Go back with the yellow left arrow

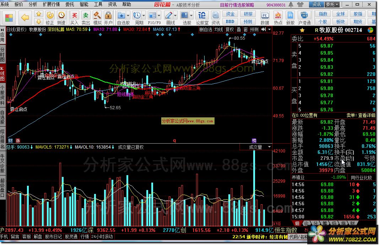click(x=25, y=17)
